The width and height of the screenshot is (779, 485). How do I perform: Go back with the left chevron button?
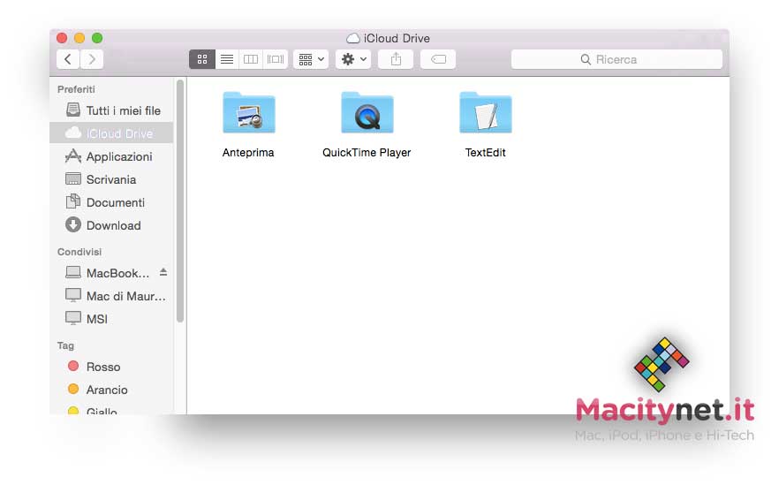[x=68, y=59]
